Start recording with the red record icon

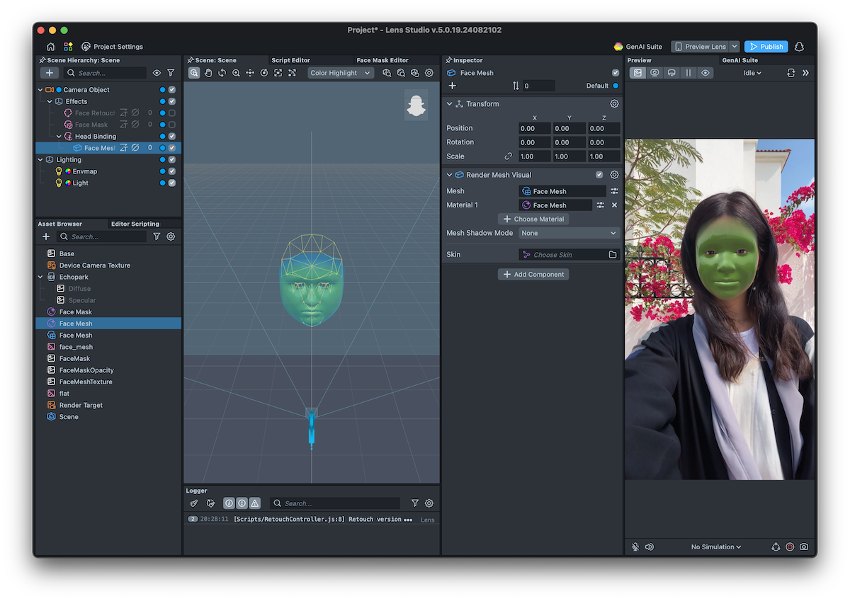[790, 546]
